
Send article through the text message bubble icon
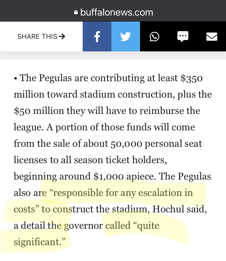pos(183,36)
